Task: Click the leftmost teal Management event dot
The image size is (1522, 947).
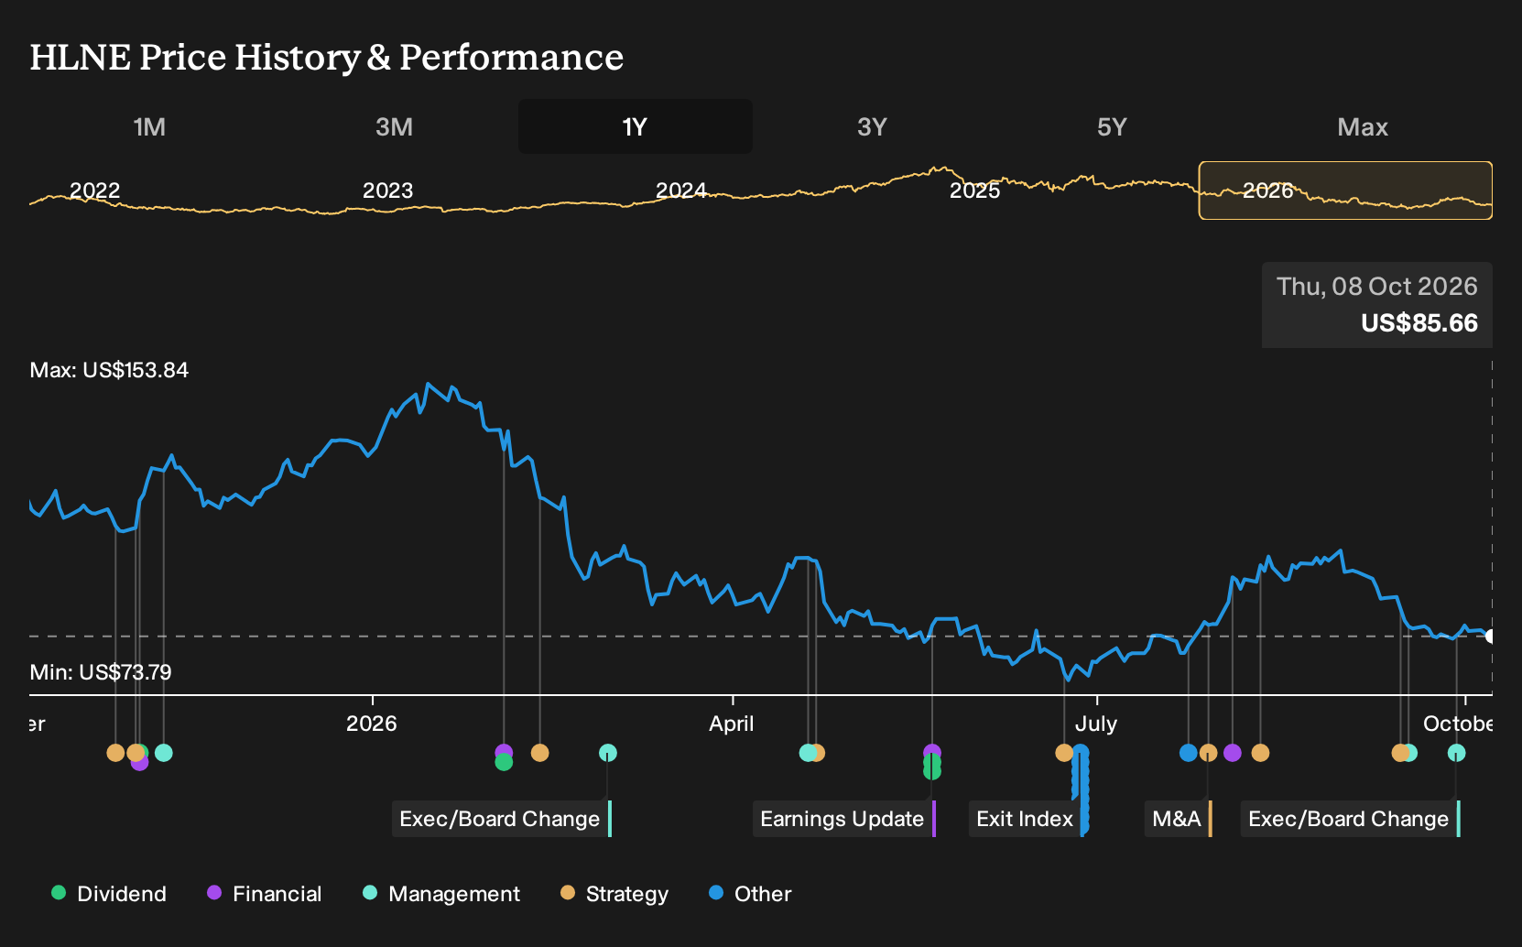Action: (x=163, y=753)
